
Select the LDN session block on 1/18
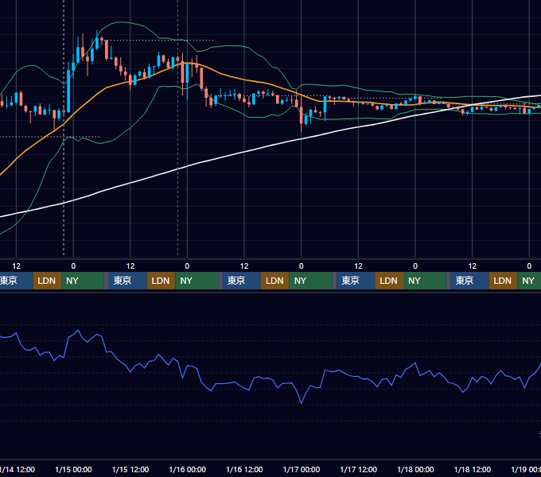503,281
